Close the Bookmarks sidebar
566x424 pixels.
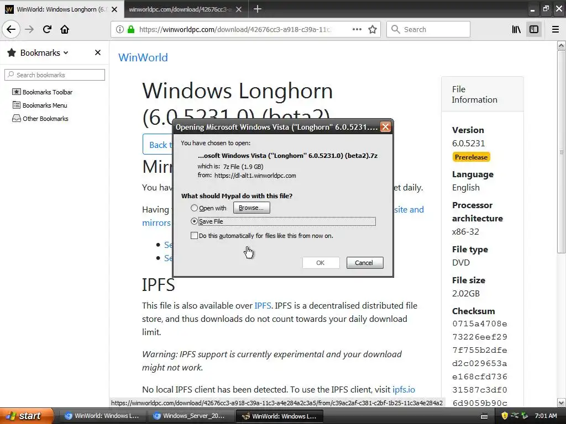(98, 52)
